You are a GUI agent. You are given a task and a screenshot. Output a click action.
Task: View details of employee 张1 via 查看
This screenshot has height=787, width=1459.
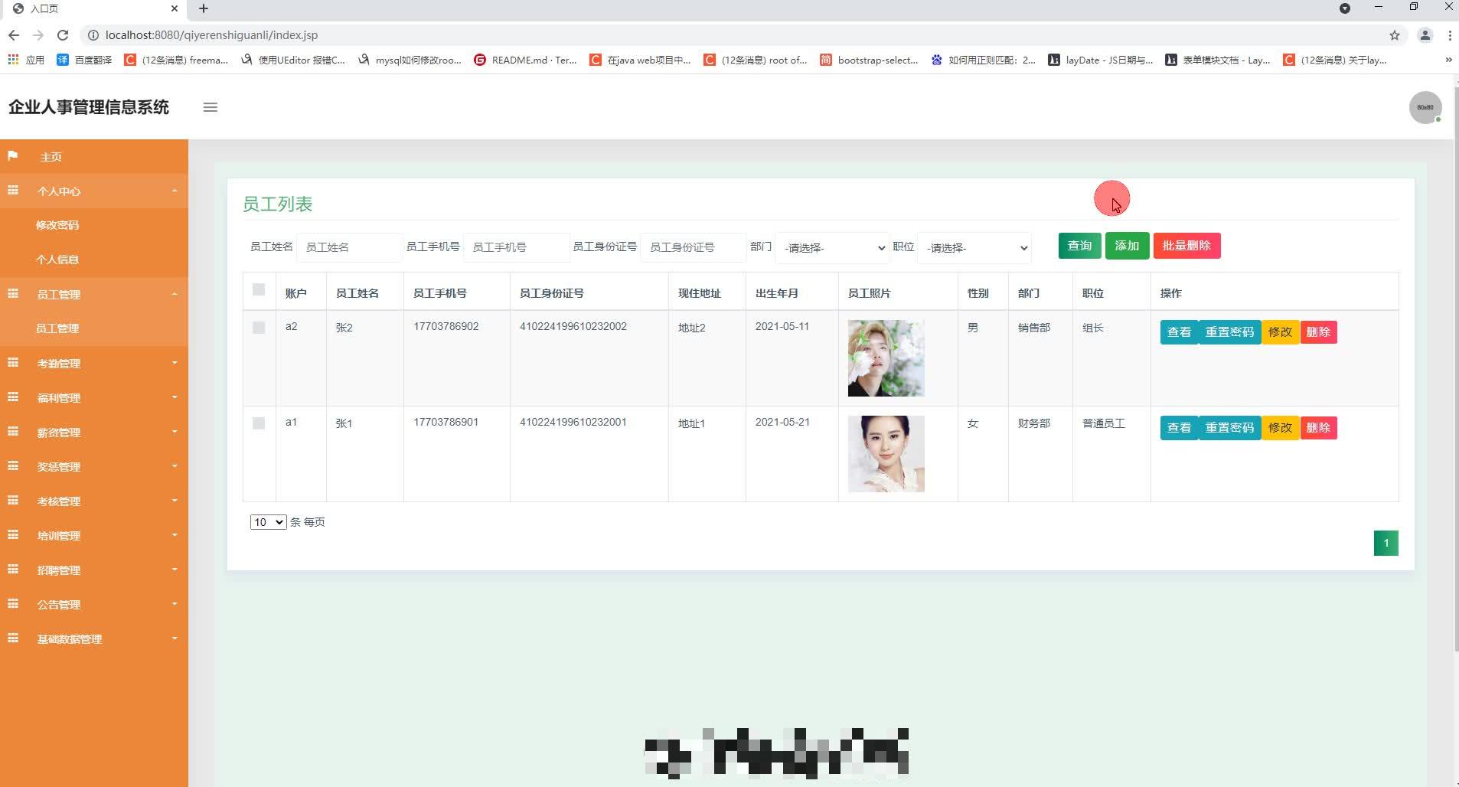[x=1179, y=428]
